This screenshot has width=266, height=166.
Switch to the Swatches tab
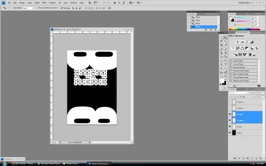[241, 14]
